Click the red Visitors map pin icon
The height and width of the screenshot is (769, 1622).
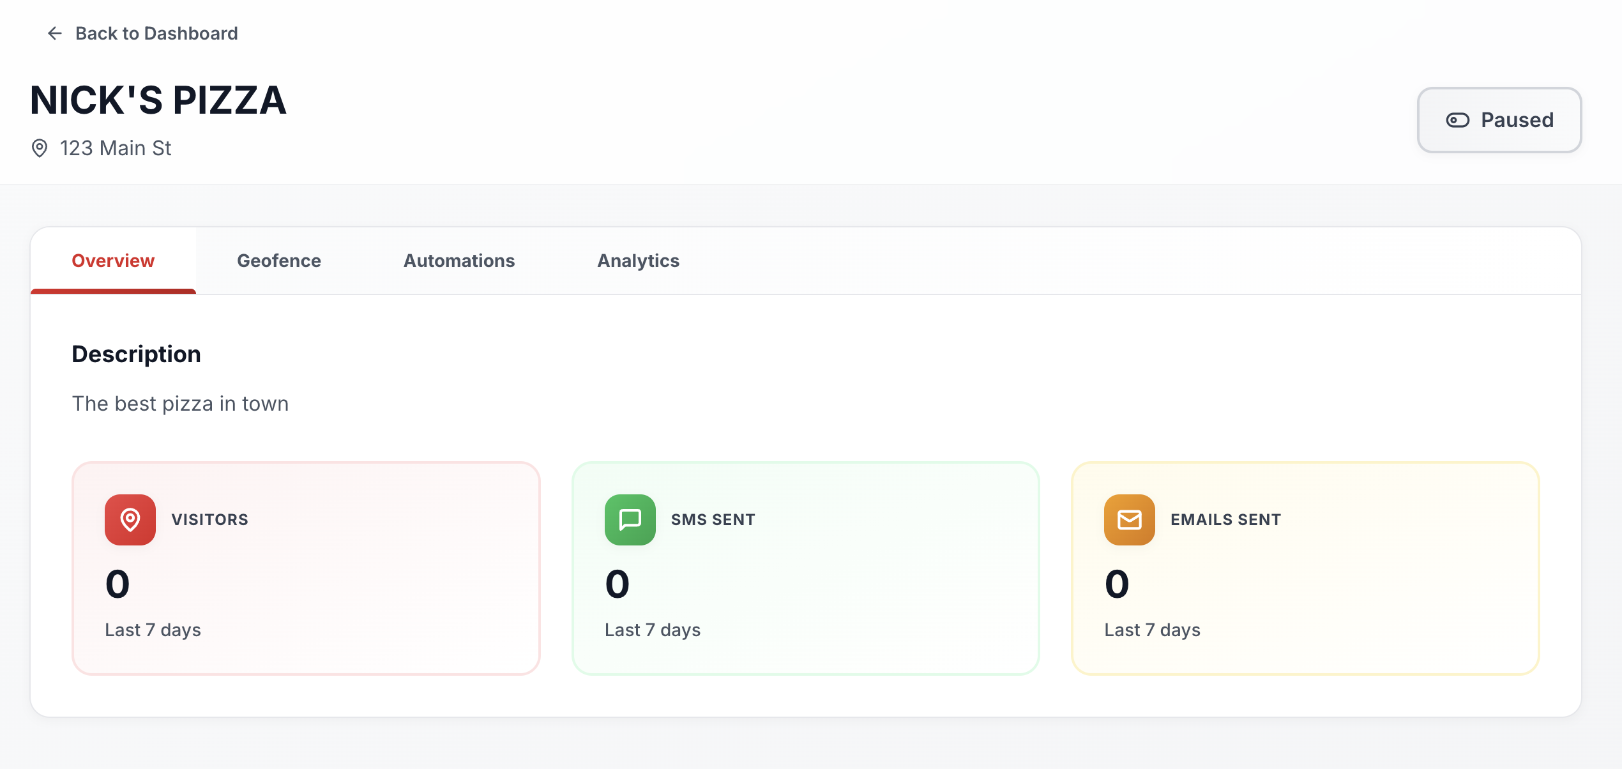point(130,519)
